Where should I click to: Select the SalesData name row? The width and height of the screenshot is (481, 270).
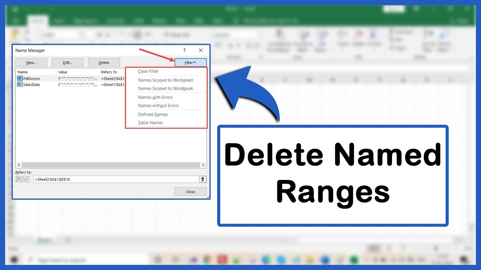pos(71,84)
